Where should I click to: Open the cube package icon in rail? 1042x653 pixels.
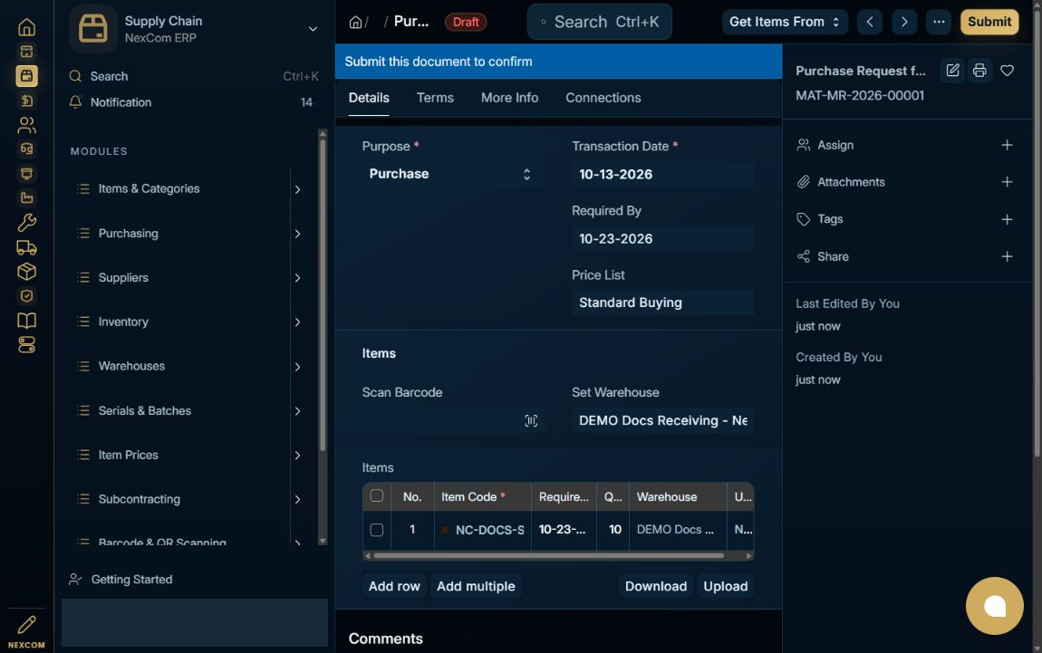coord(26,272)
